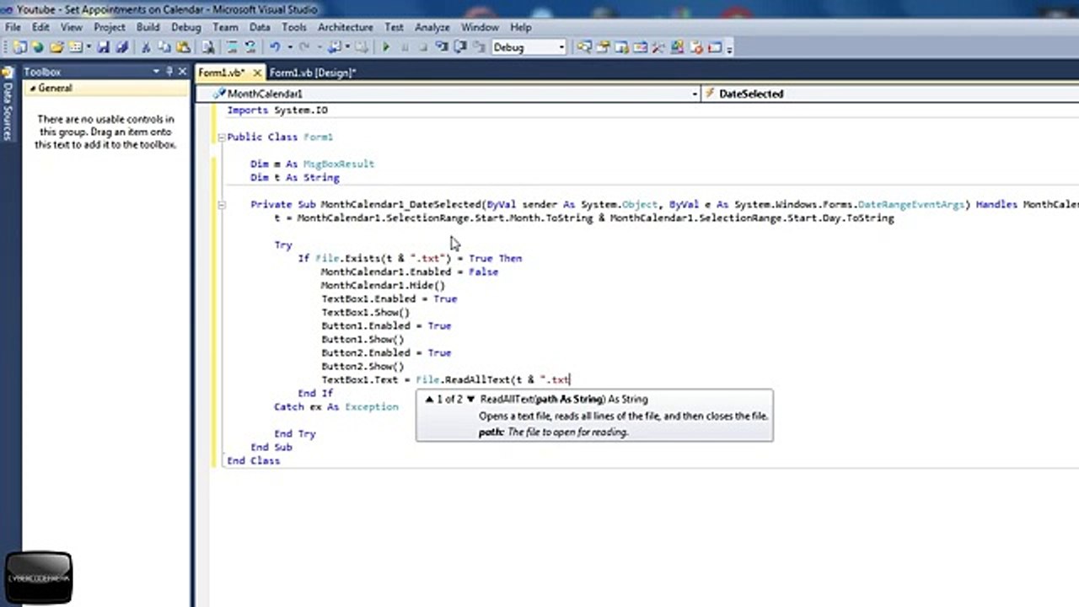The image size is (1079, 607).
Task: Open the Properties Window toolbar icon
Action: [602, 47]
